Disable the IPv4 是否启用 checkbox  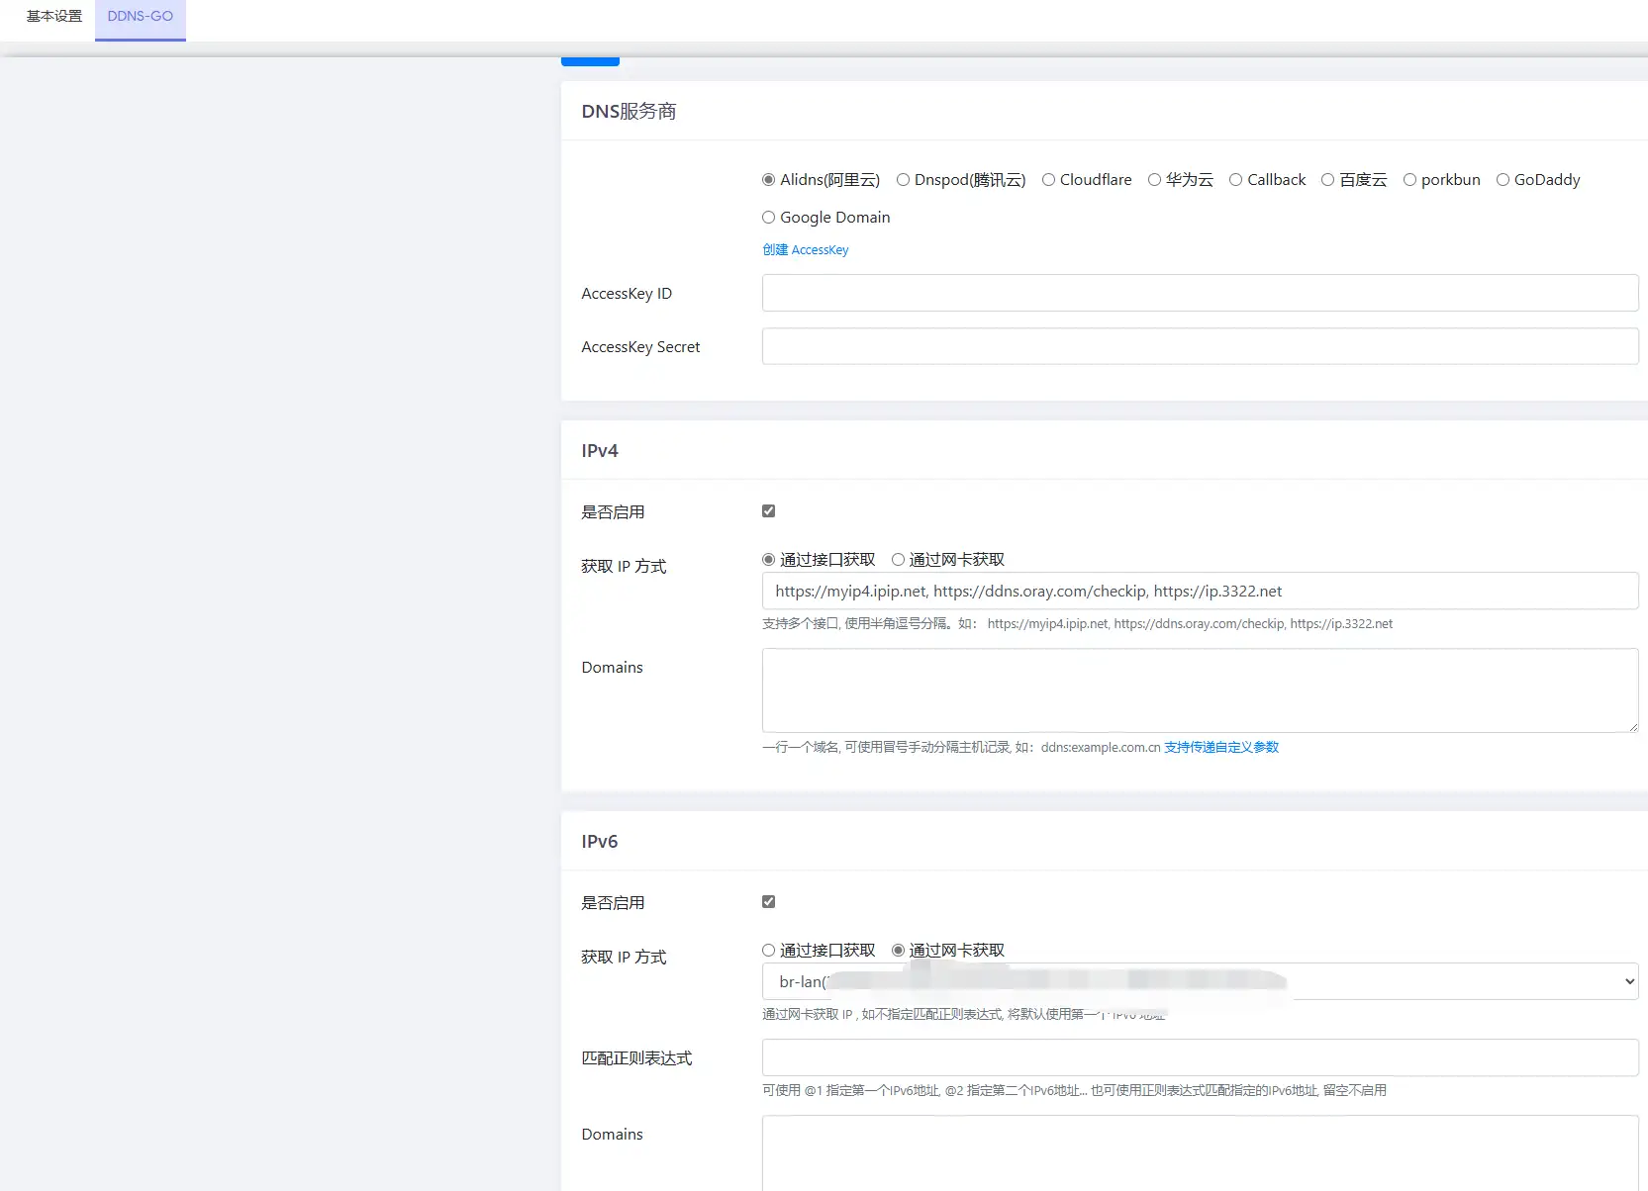pyautogui.click(x=769, y=510)
